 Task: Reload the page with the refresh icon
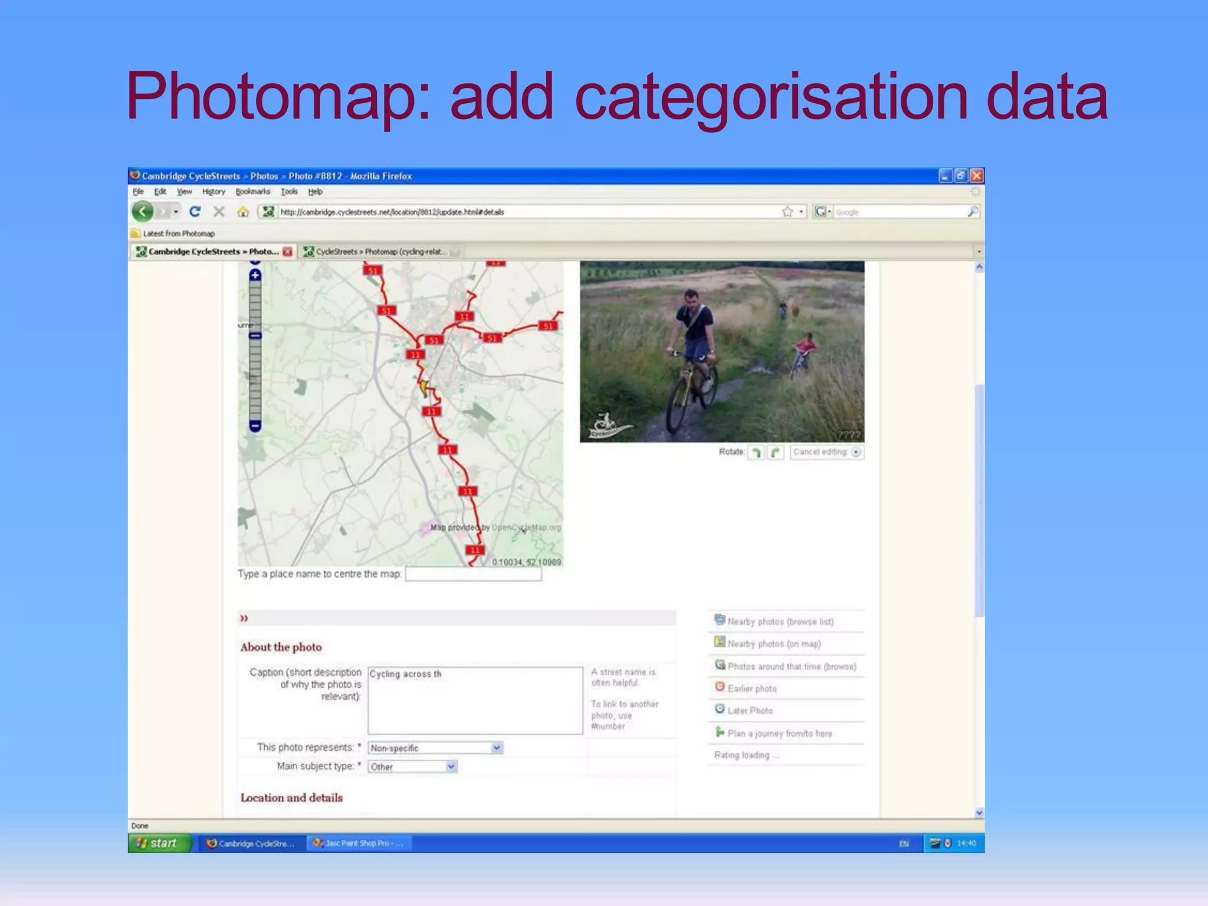[x=195, y=211]
